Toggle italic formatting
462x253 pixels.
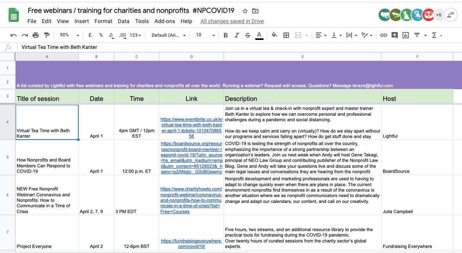tap(236, 35)
